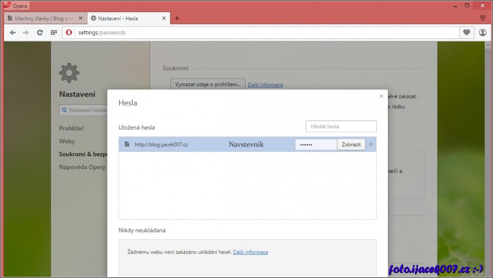Reload the page with refresh icon
The width and height of the screenshot is (493, 278).
click(x=40, y=33)
